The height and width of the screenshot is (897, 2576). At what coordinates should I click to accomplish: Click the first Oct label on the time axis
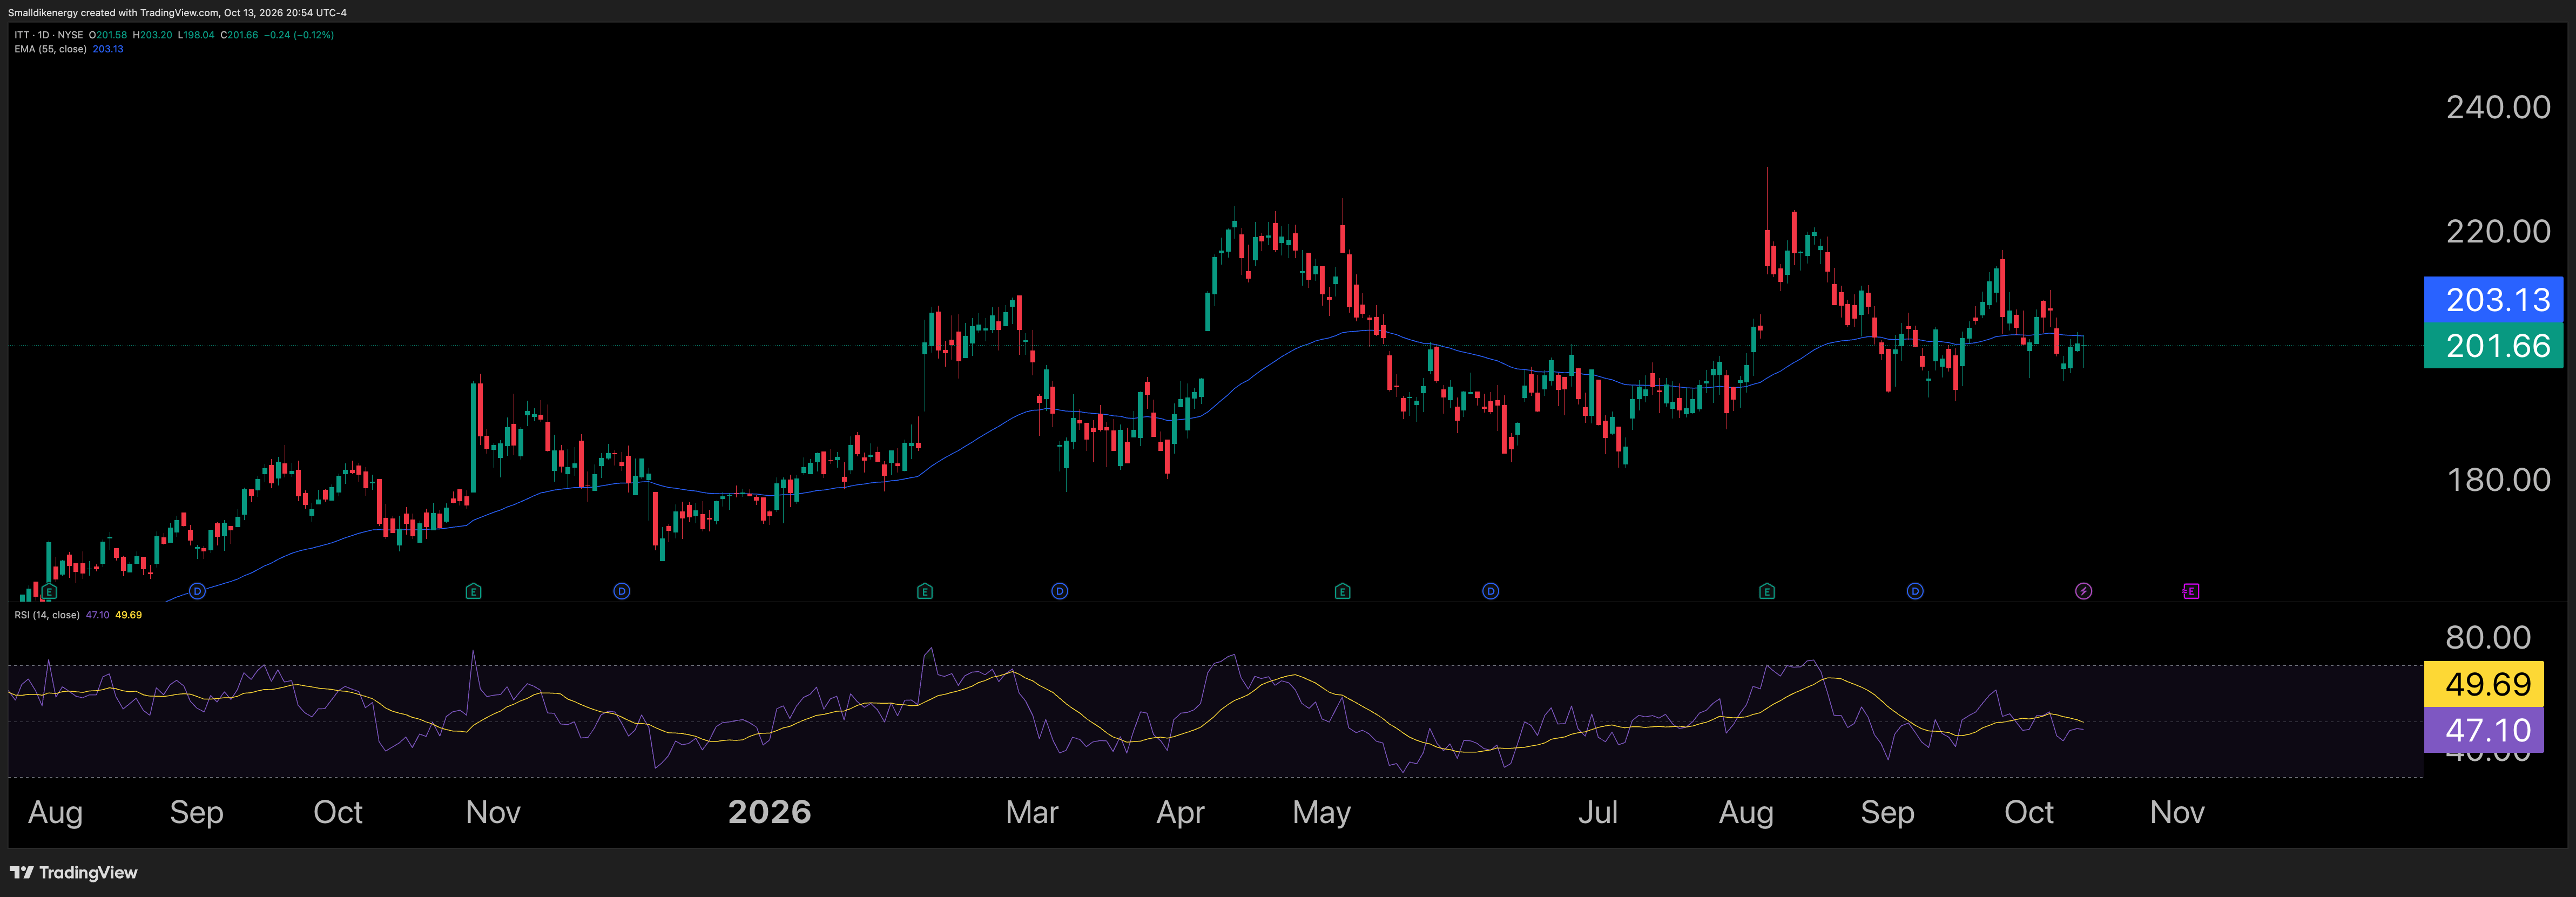[338, 811]
